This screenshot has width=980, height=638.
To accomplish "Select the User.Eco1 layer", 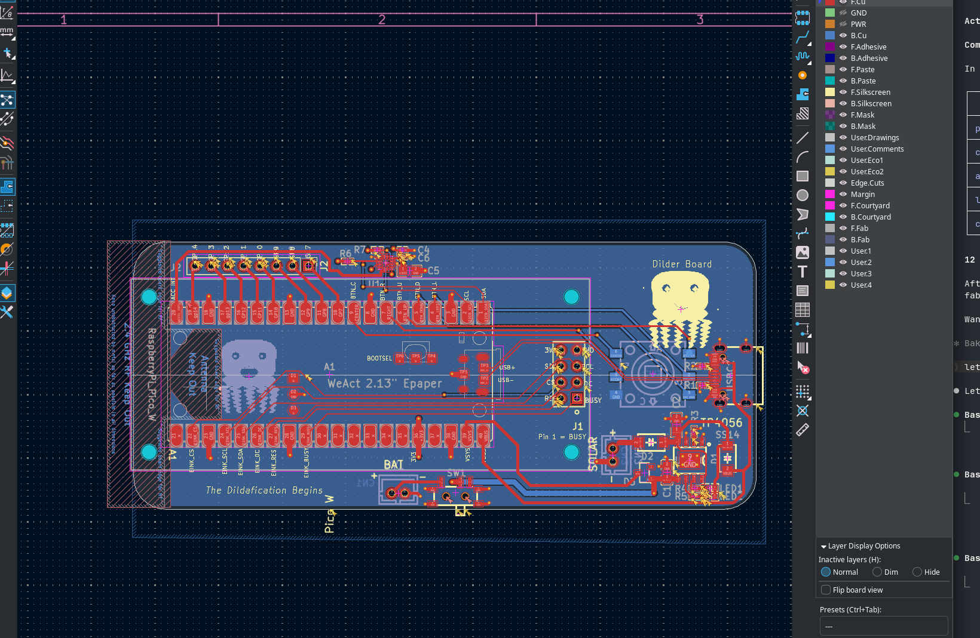I will (867, 160).
